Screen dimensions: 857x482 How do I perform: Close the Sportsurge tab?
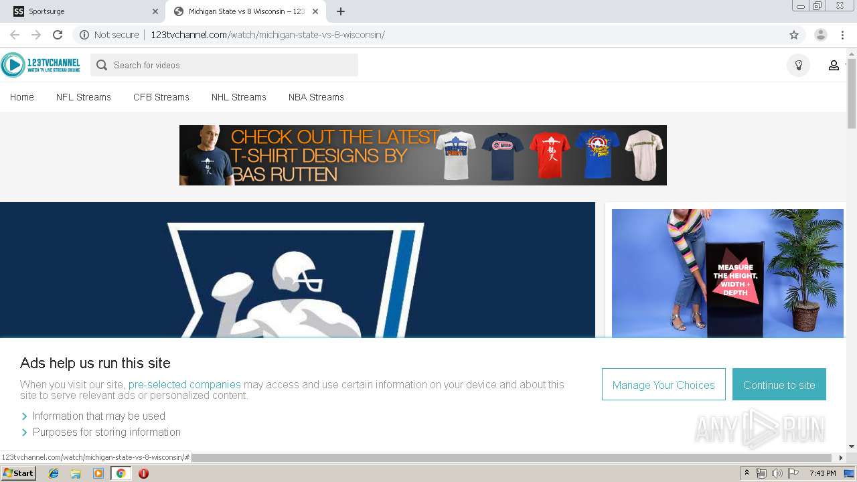click(x=155, y=11)
